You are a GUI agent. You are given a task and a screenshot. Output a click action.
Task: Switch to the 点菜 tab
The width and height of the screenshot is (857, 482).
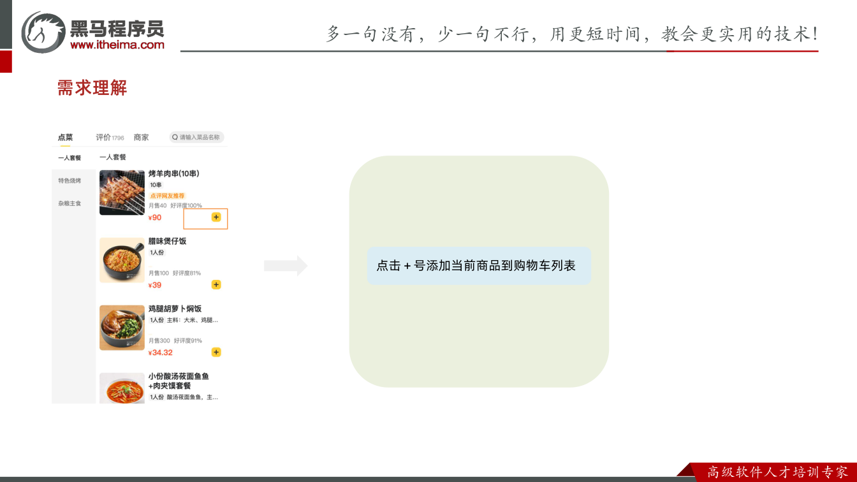tap(65, 137)
